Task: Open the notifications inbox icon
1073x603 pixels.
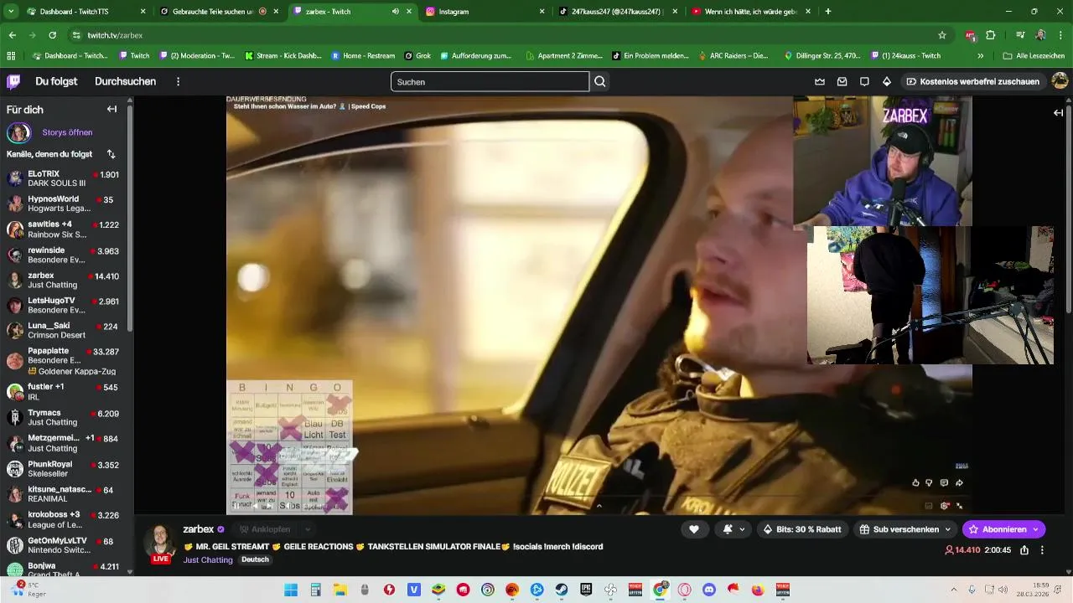Action: (x=842, y=81)
